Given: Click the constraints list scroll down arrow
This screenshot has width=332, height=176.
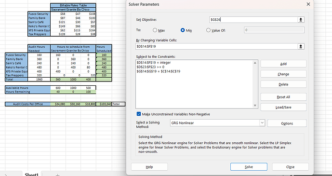Looking at the screenshot, I should 255,106.
